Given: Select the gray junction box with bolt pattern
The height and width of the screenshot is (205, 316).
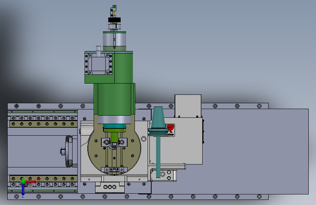Looking at the screenshot, I should click(x=98, y=64).
